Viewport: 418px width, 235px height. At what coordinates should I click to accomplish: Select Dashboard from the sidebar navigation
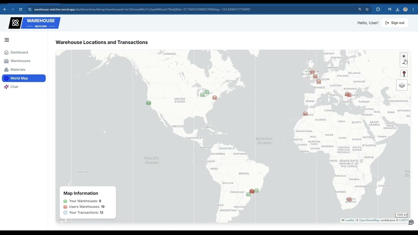coord(19,52)
